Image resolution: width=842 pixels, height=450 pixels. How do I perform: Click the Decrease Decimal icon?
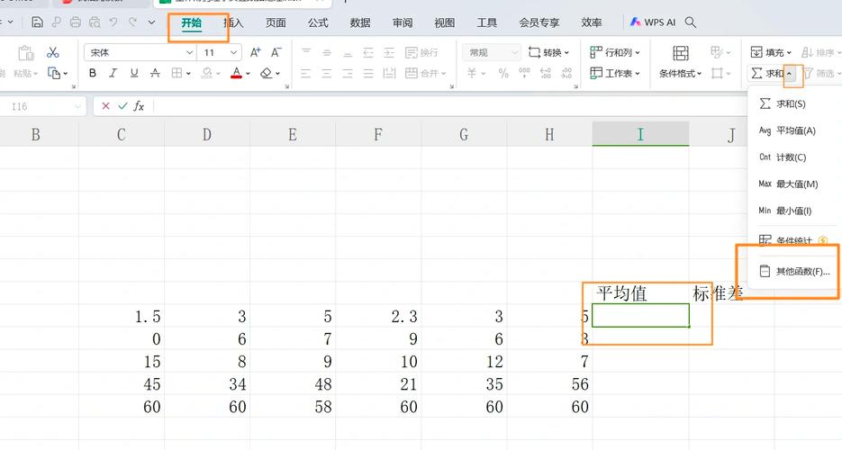[x=566, y=73]
